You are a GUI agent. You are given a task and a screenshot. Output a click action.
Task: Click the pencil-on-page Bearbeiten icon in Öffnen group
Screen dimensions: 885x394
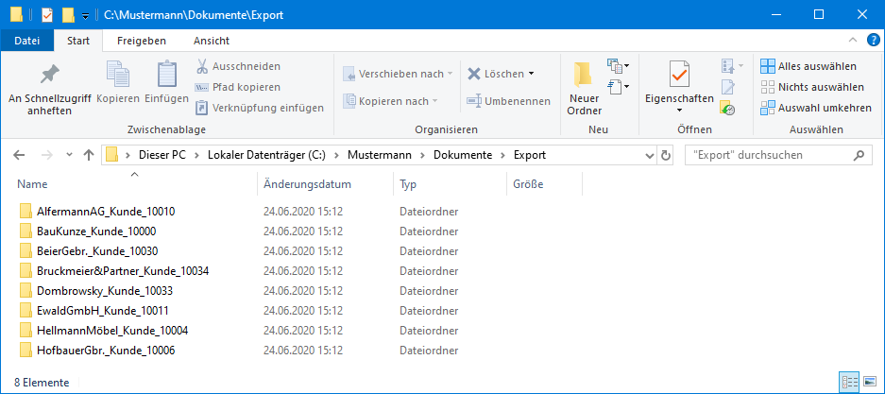coord(728,87)
